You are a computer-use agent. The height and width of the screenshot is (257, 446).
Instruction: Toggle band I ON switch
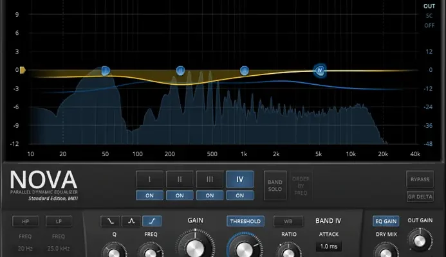(149, 195)
